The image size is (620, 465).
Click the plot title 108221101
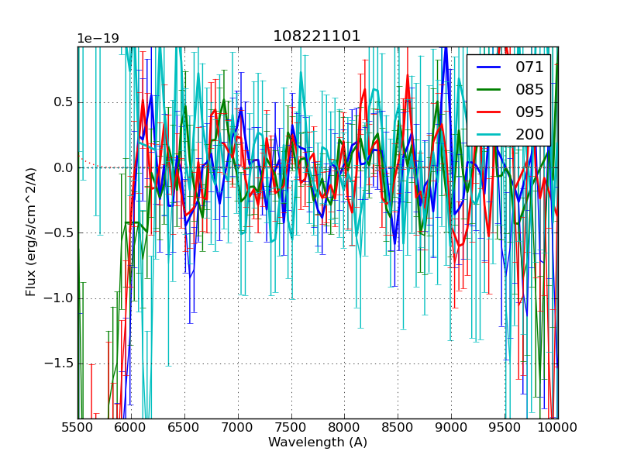point(317,36)
